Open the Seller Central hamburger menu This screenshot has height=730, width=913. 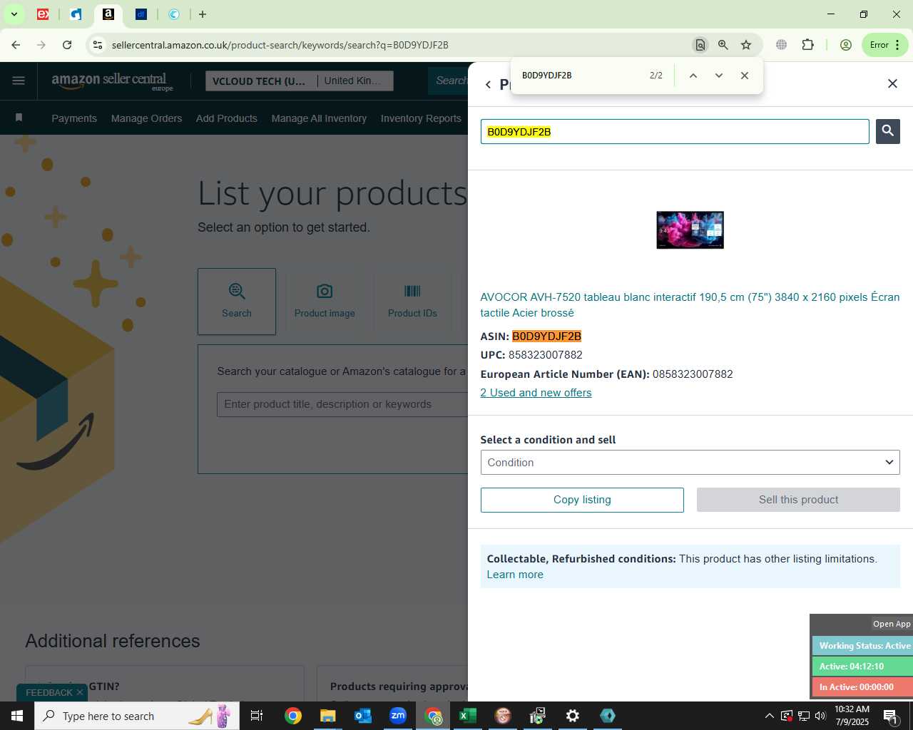pyautogui.click(x=19, y=81)
